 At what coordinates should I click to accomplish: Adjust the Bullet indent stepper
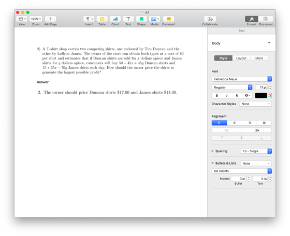point(249,179)
